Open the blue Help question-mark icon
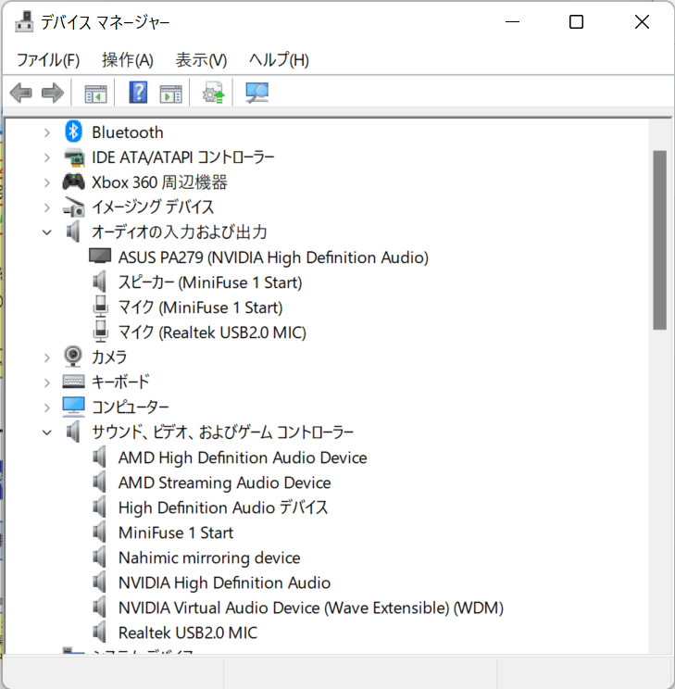 click(138, 93)
